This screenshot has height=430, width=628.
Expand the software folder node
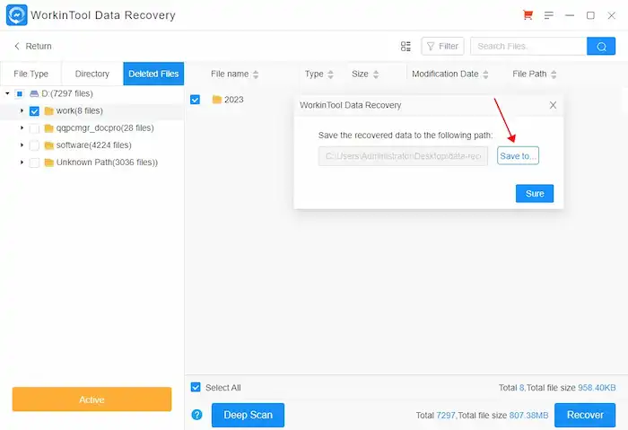pos(22,145)
